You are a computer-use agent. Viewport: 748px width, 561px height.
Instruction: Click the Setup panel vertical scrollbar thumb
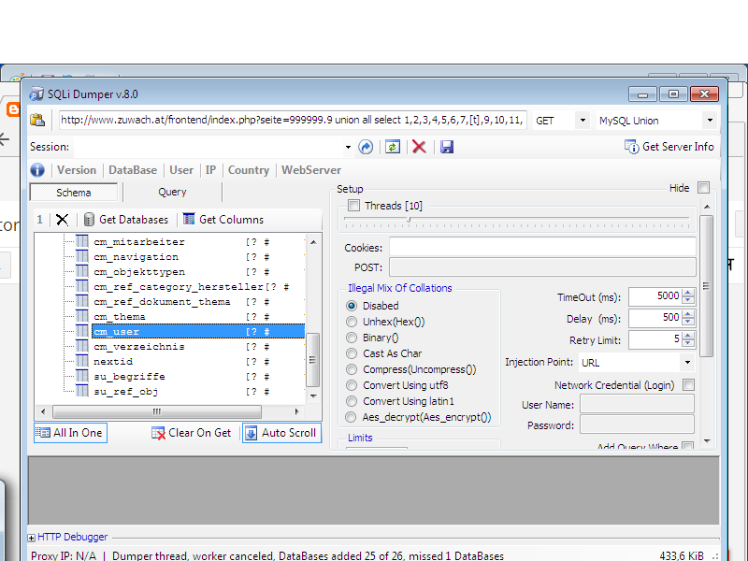point(707,286)
